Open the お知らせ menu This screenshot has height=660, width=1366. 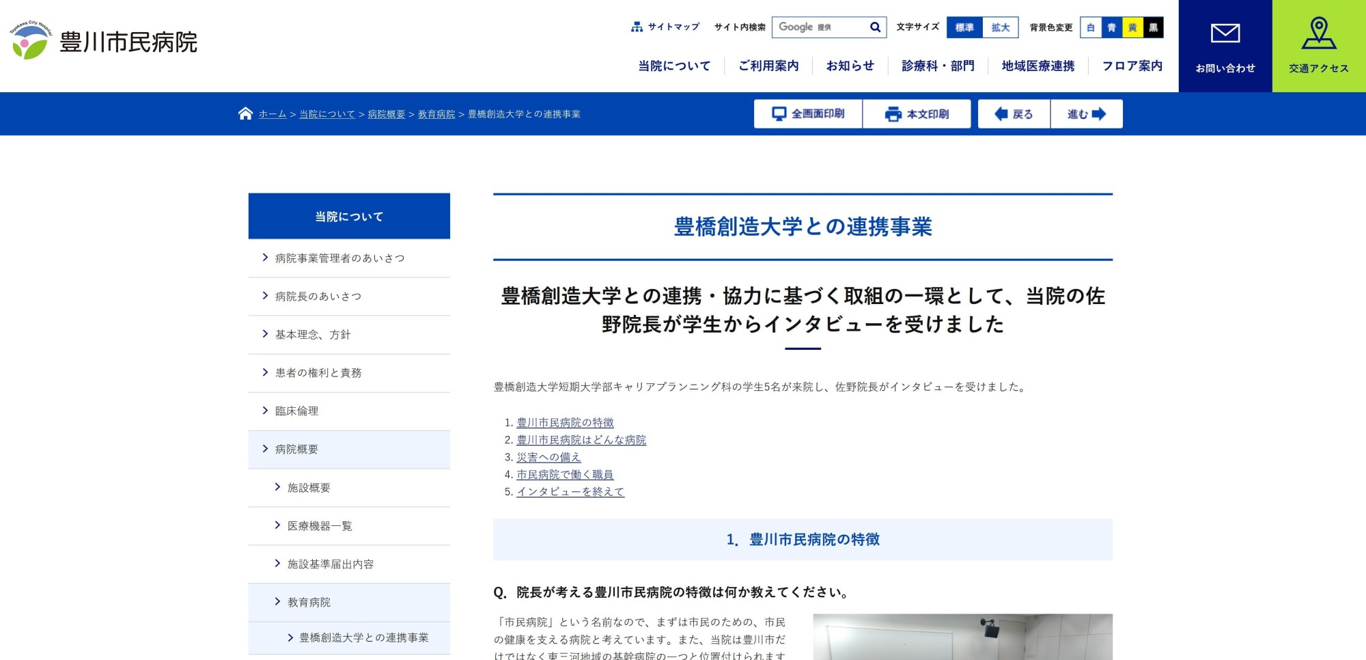tap(850, 66)
